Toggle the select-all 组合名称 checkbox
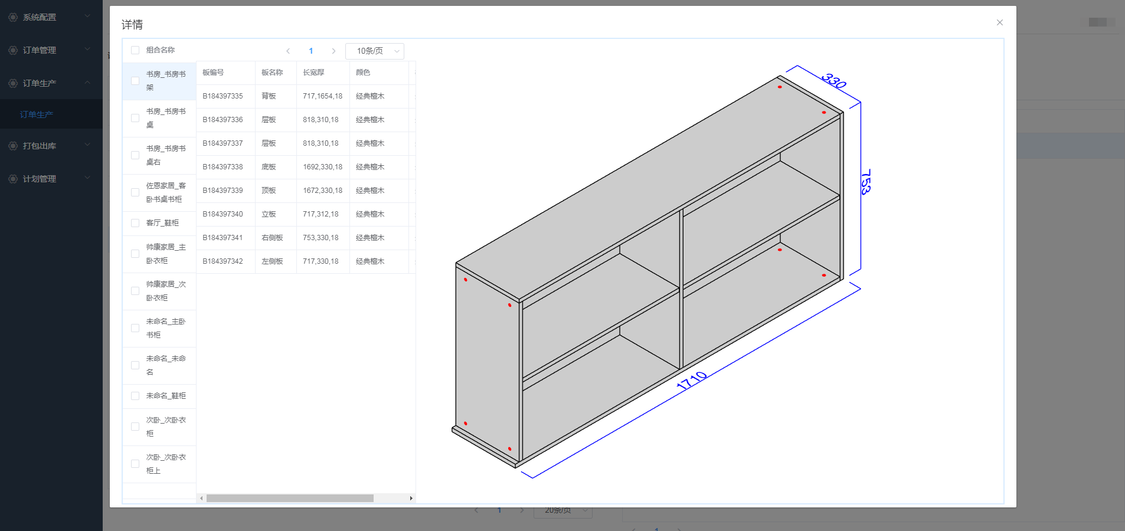This screenshot has height=531, width=1125. coord(135,50)
